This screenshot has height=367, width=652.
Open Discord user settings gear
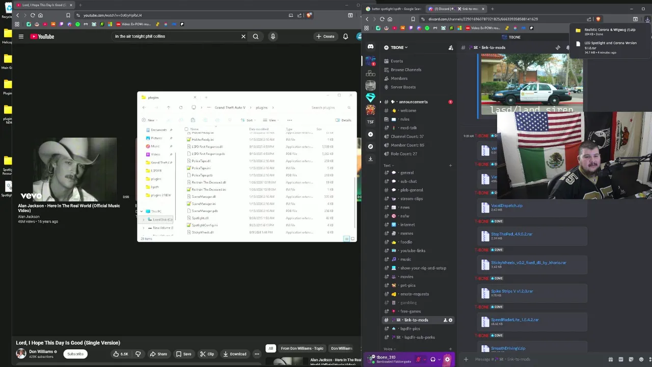click(447, 359)
